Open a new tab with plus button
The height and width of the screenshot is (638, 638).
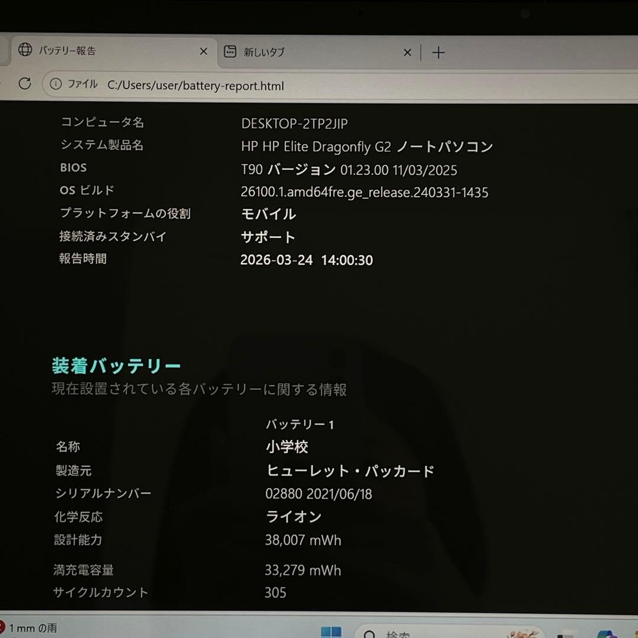[x=438, y=53]
